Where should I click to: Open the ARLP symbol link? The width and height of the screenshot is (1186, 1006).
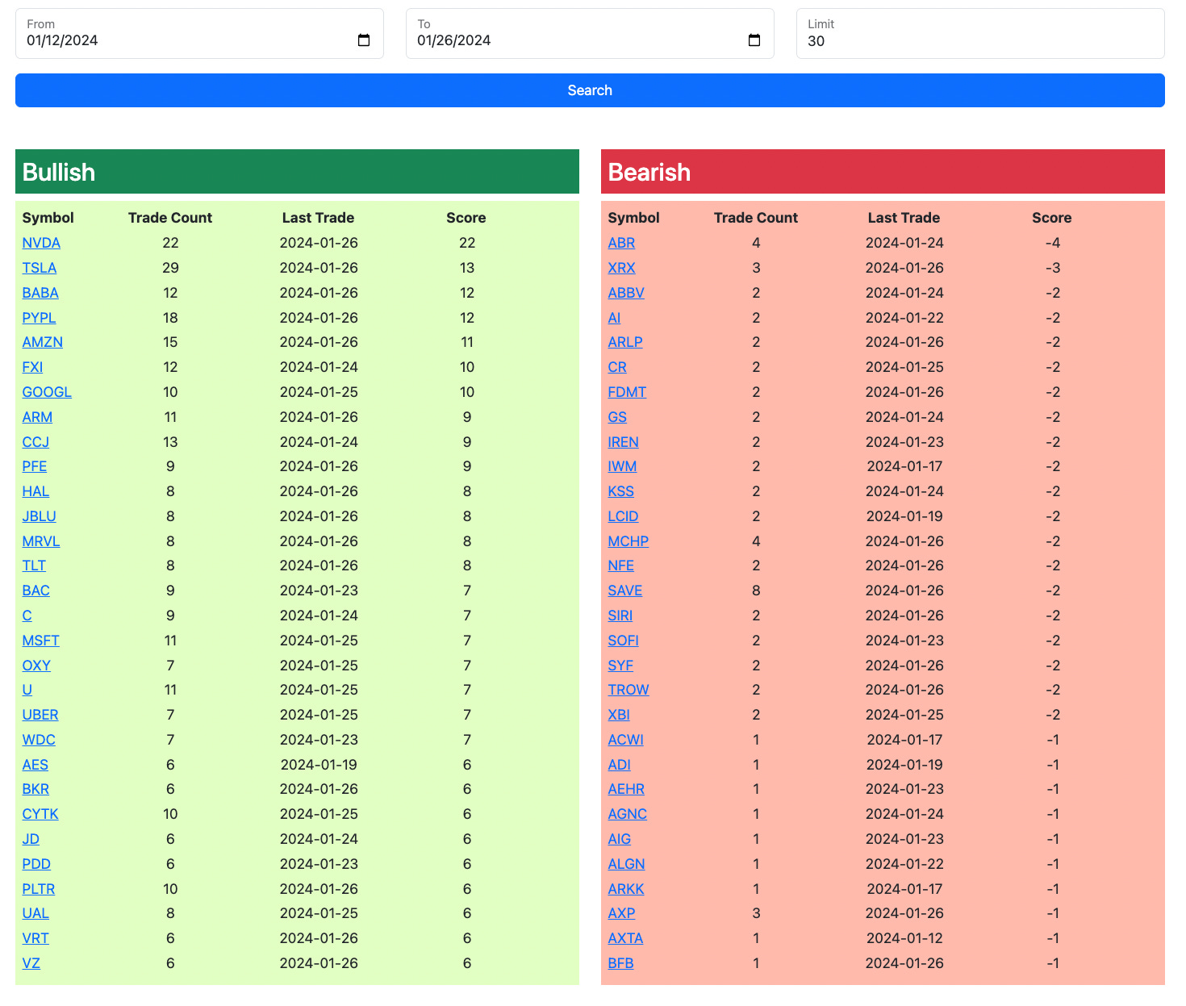coord(625,342)
